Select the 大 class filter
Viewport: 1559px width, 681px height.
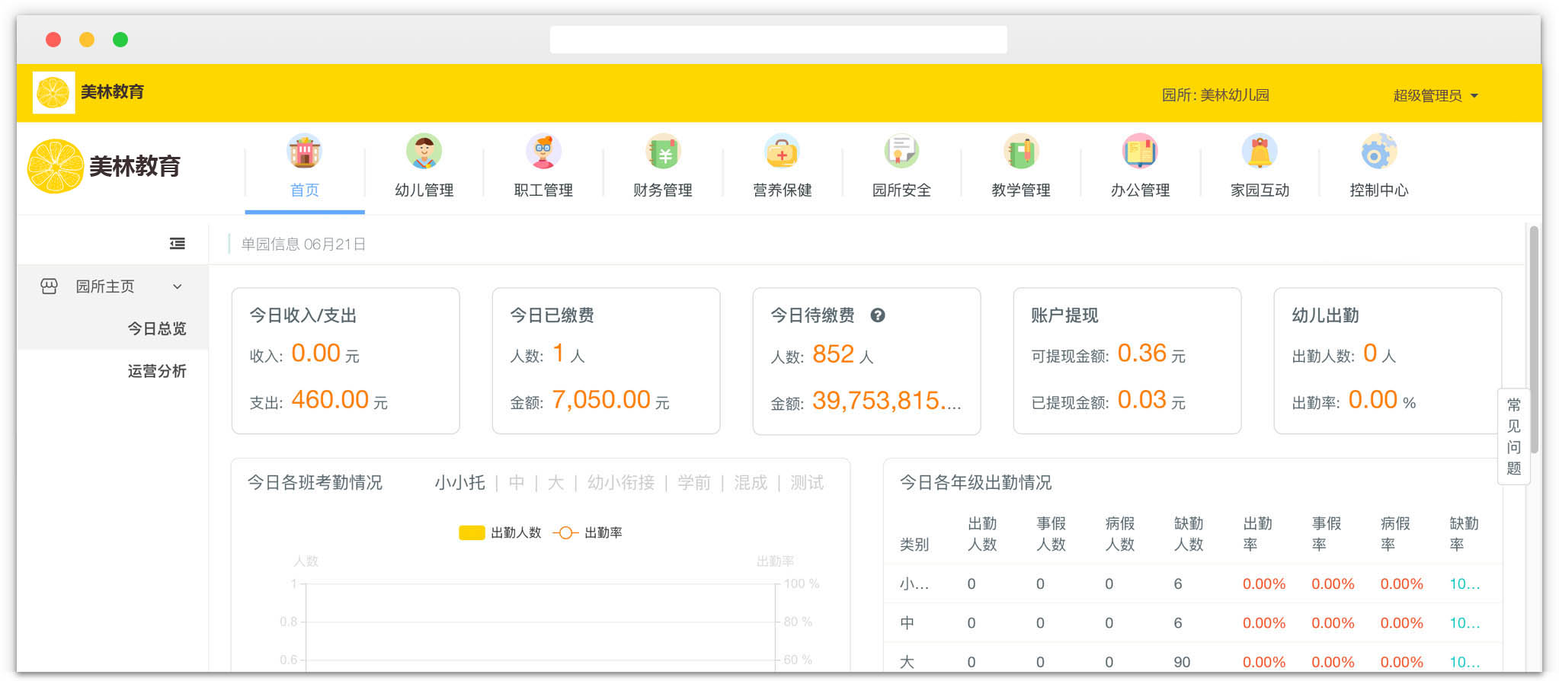click(x=556, y=483)
